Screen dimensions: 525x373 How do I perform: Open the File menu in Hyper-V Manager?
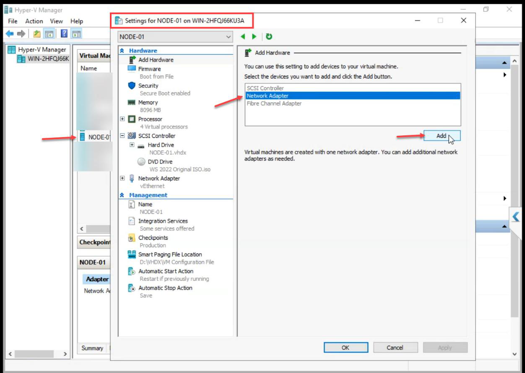pyautogui.click(x=13, y=21)
